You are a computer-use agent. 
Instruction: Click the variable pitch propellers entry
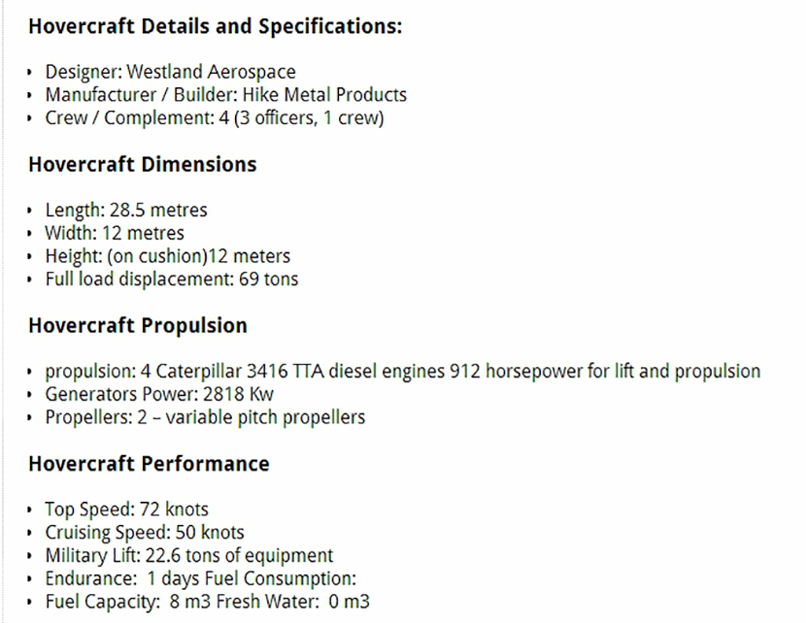[205, 417]
